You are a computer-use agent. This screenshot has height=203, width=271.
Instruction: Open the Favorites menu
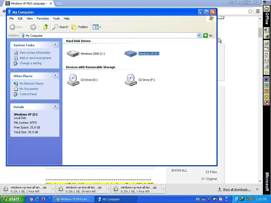(43, 19)
